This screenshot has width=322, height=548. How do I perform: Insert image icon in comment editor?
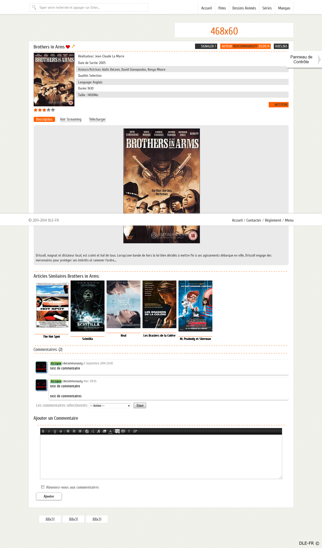(104, 431)
